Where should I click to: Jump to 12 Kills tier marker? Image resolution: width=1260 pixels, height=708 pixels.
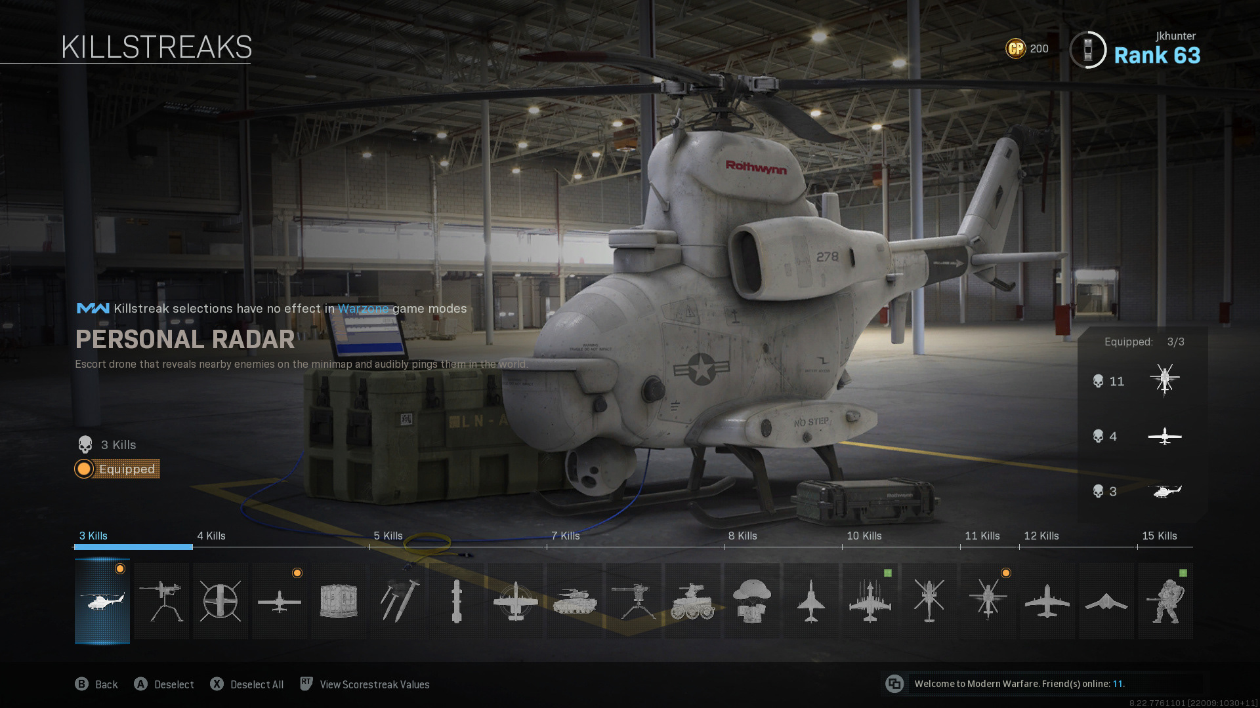(x=1041, y=536)
